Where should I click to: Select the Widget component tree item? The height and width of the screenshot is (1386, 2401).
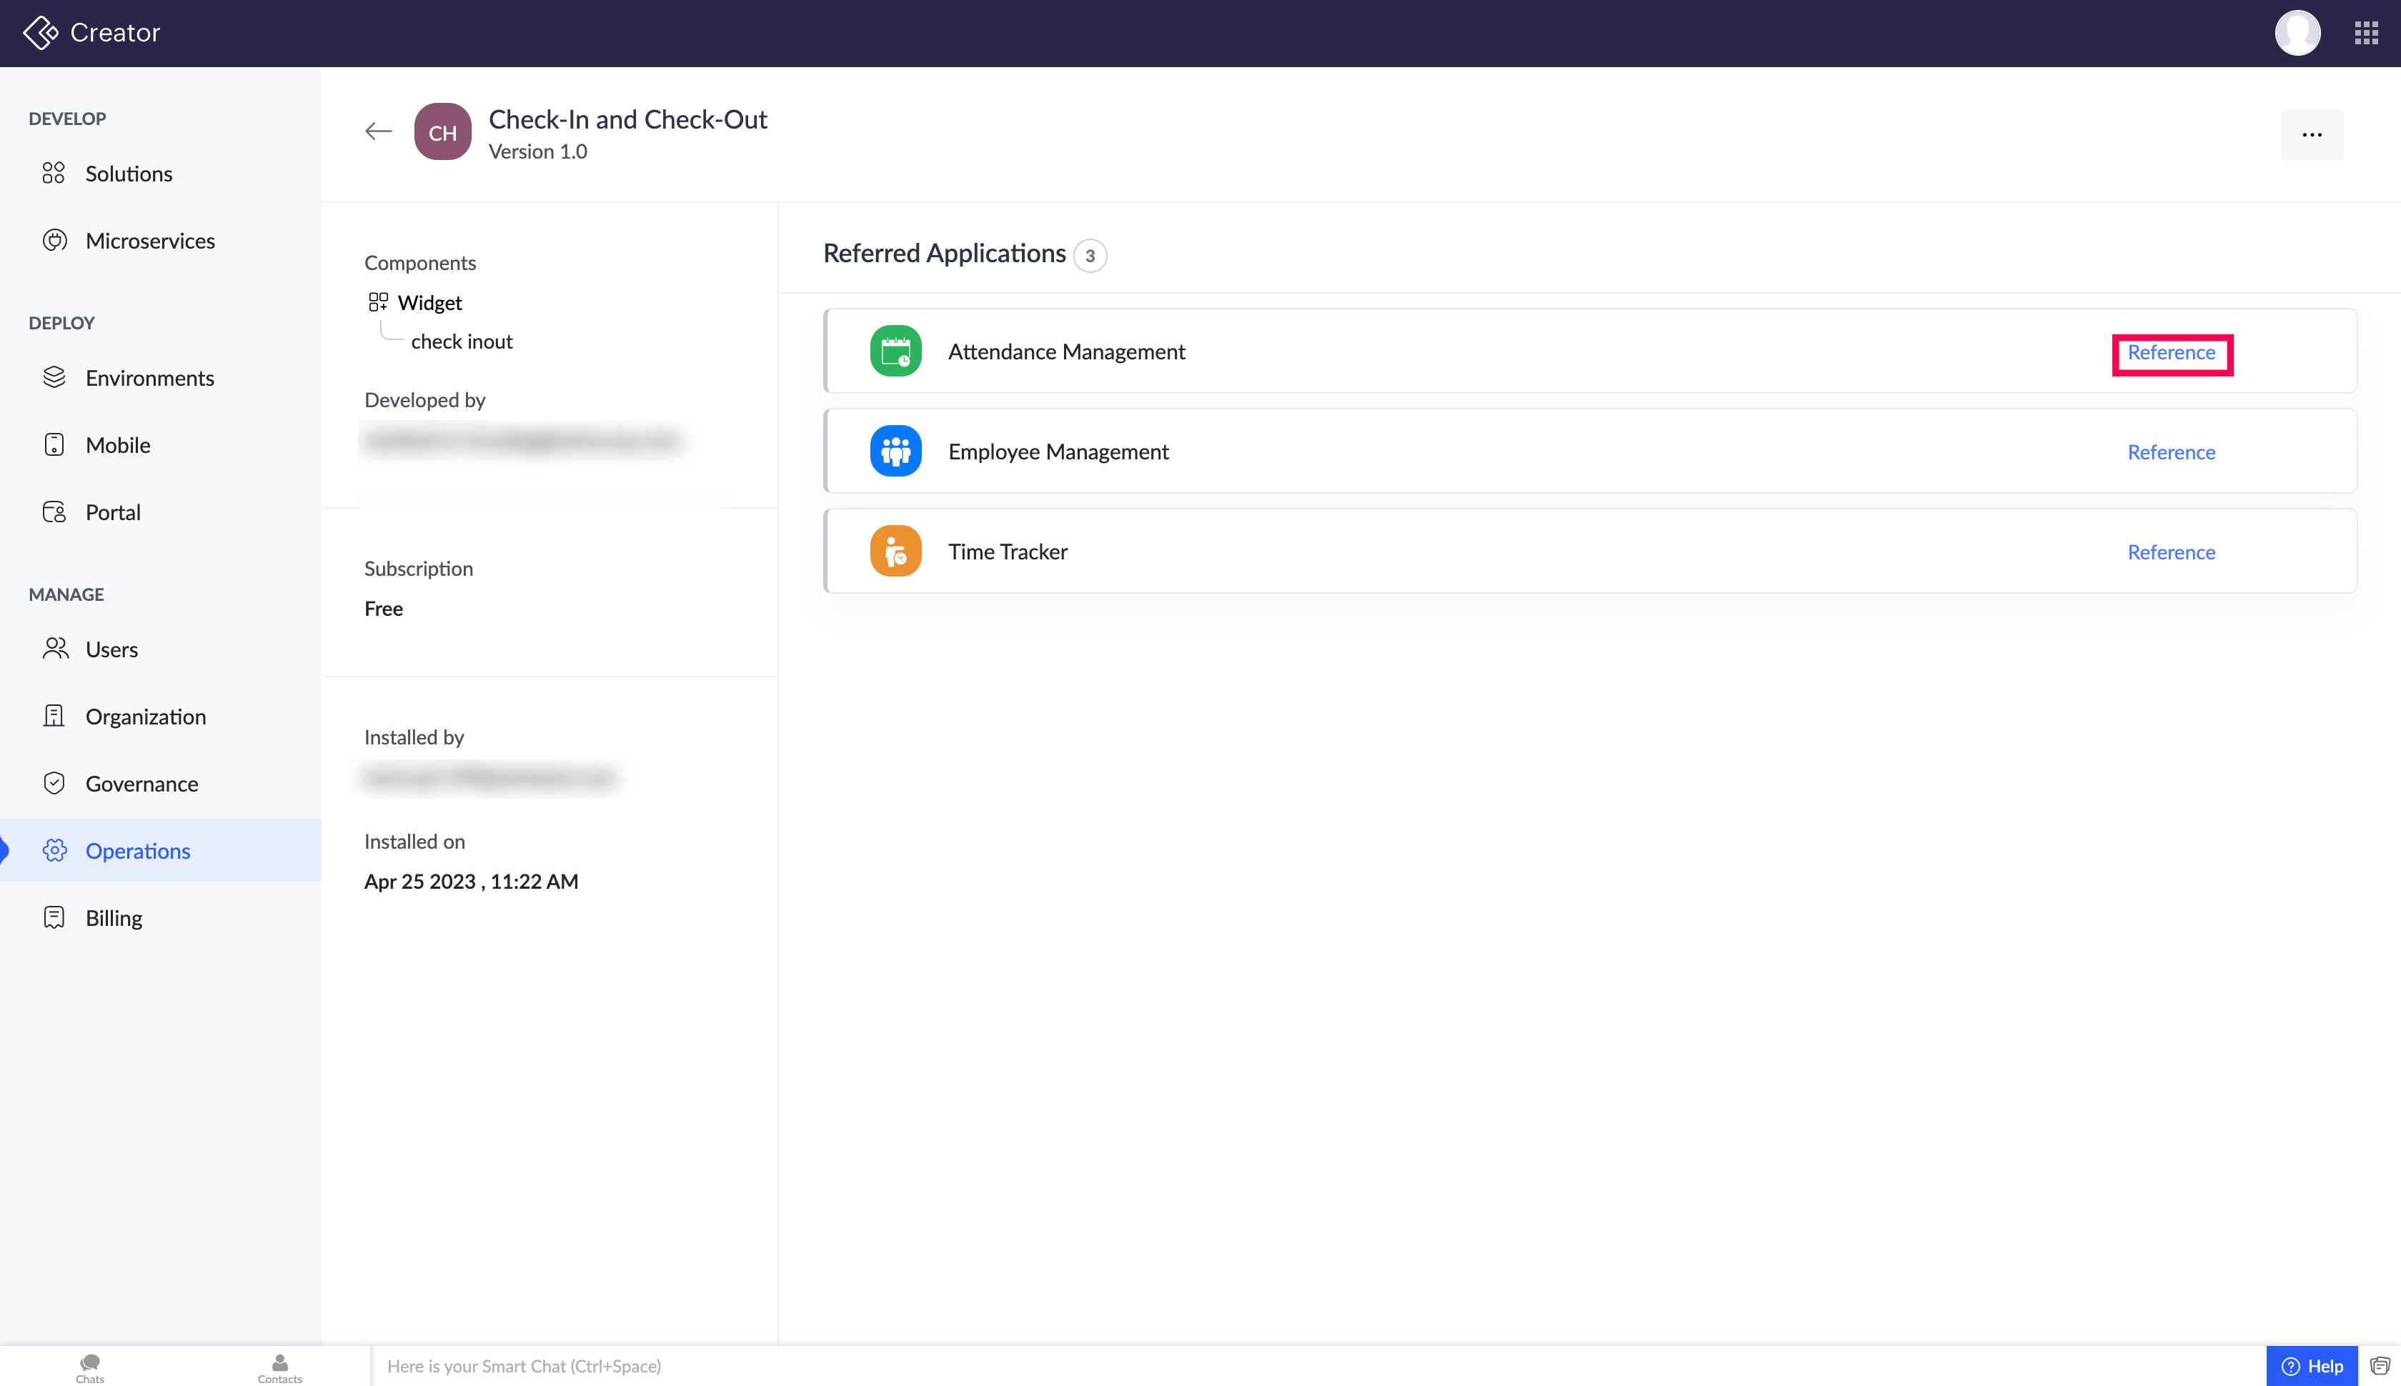(x=429, y=303)
